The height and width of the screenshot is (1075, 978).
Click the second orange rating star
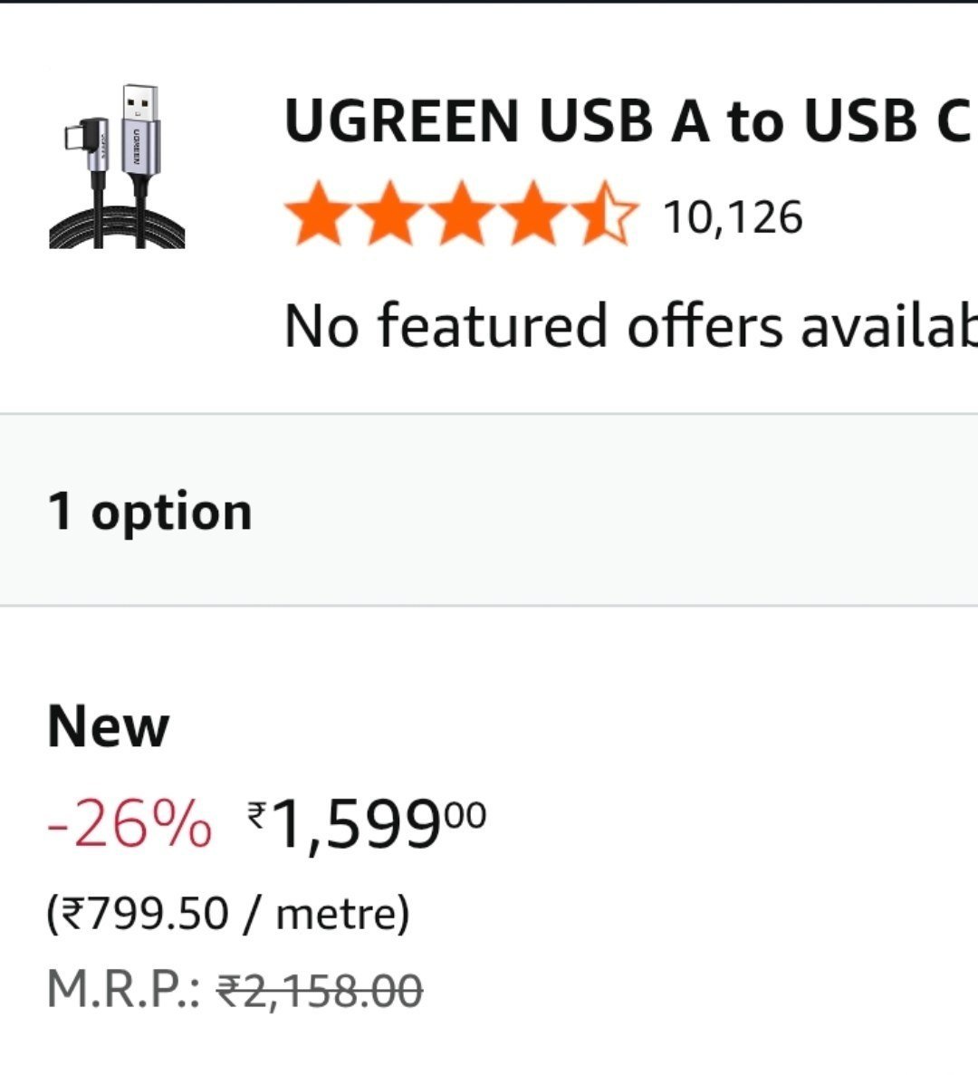click(x=388, y=216)
